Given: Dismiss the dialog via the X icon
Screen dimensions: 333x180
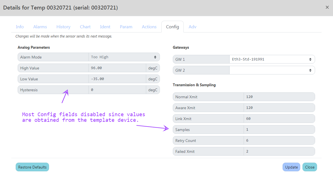Looking at the screenshot, I should [x=327, y=7].
